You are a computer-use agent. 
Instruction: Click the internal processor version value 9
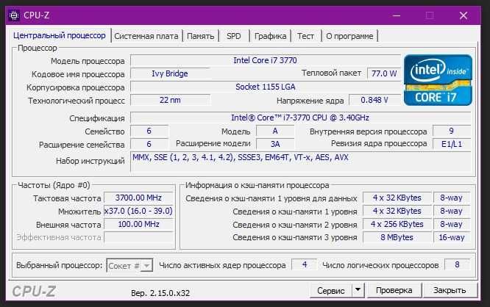452,131
